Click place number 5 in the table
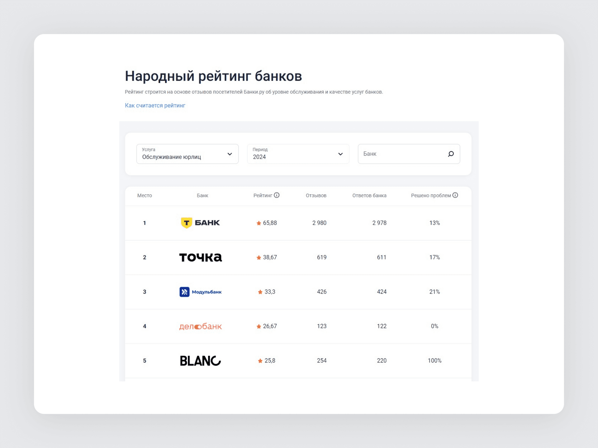Screen dimensions: 598x448 [x=145, y=361]
